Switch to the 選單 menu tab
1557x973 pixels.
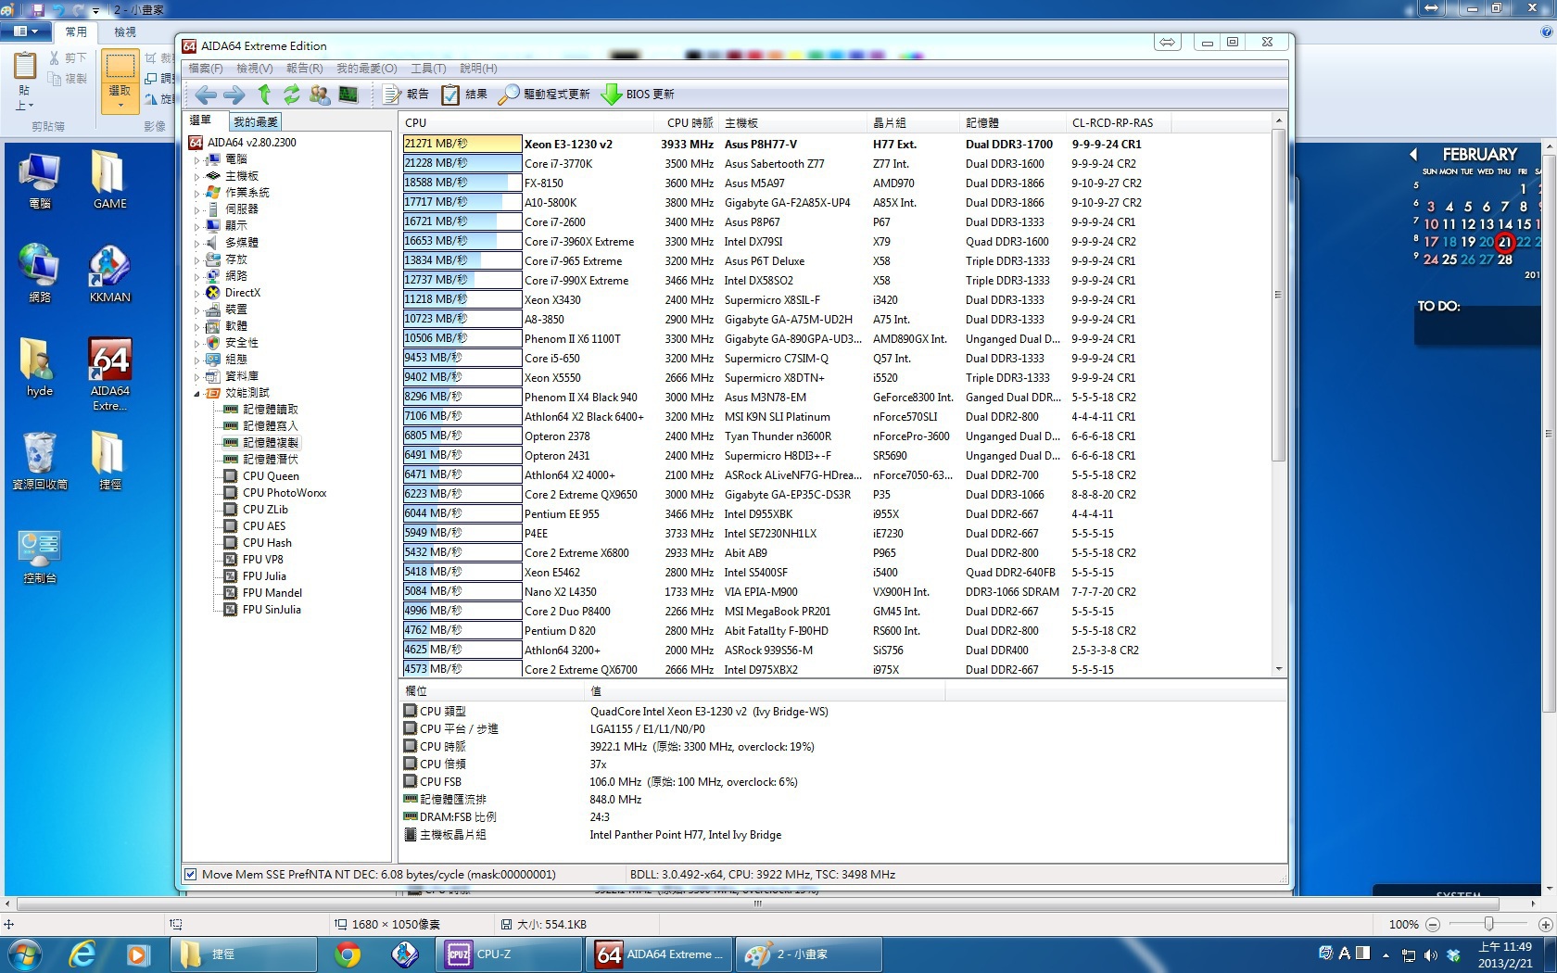click(x=201, y=120)
